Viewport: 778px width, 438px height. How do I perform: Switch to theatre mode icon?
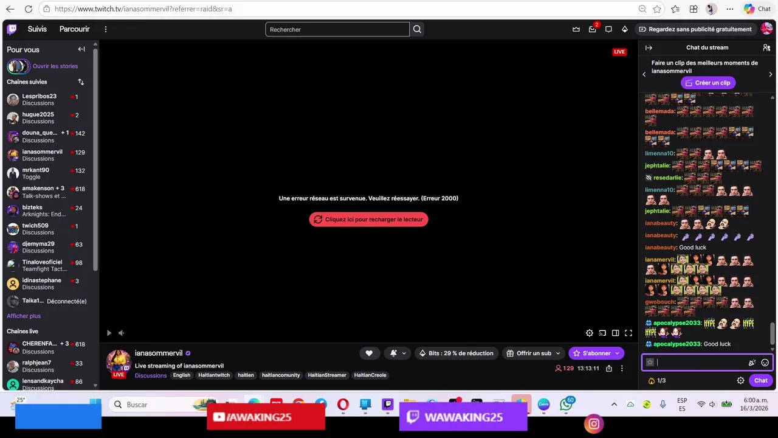coord(616,333)
